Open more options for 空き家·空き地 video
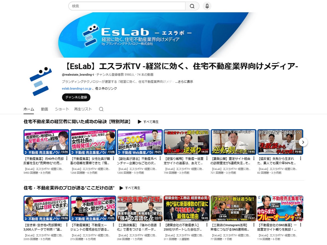Screen dimensions: 327x245 point(67,225)
